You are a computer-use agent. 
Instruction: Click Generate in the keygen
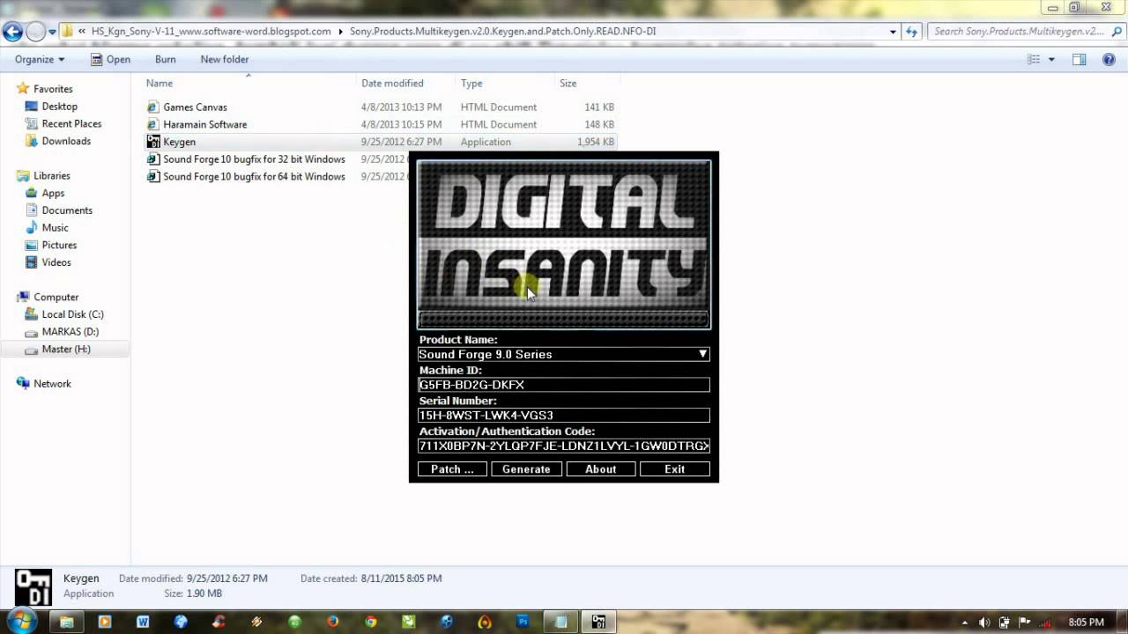point(526,469)
